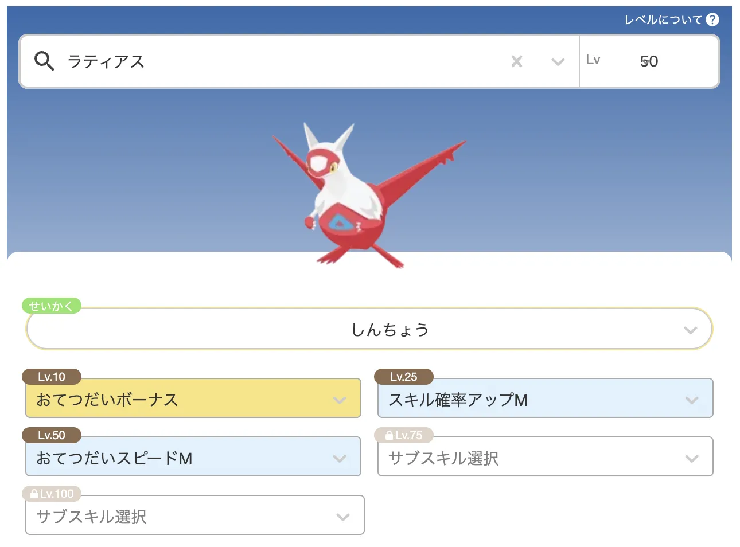Click the せいかく label tab

[52, 306]
